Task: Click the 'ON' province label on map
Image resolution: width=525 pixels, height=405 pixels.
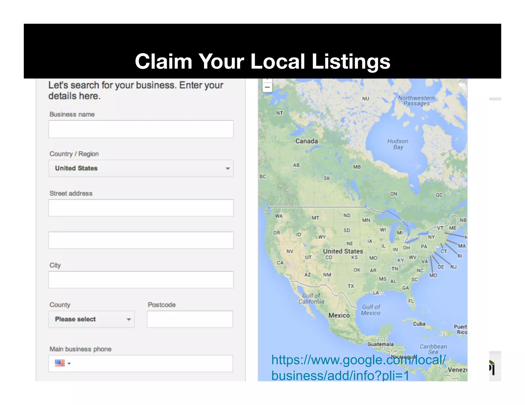Action: click(394, 194)
